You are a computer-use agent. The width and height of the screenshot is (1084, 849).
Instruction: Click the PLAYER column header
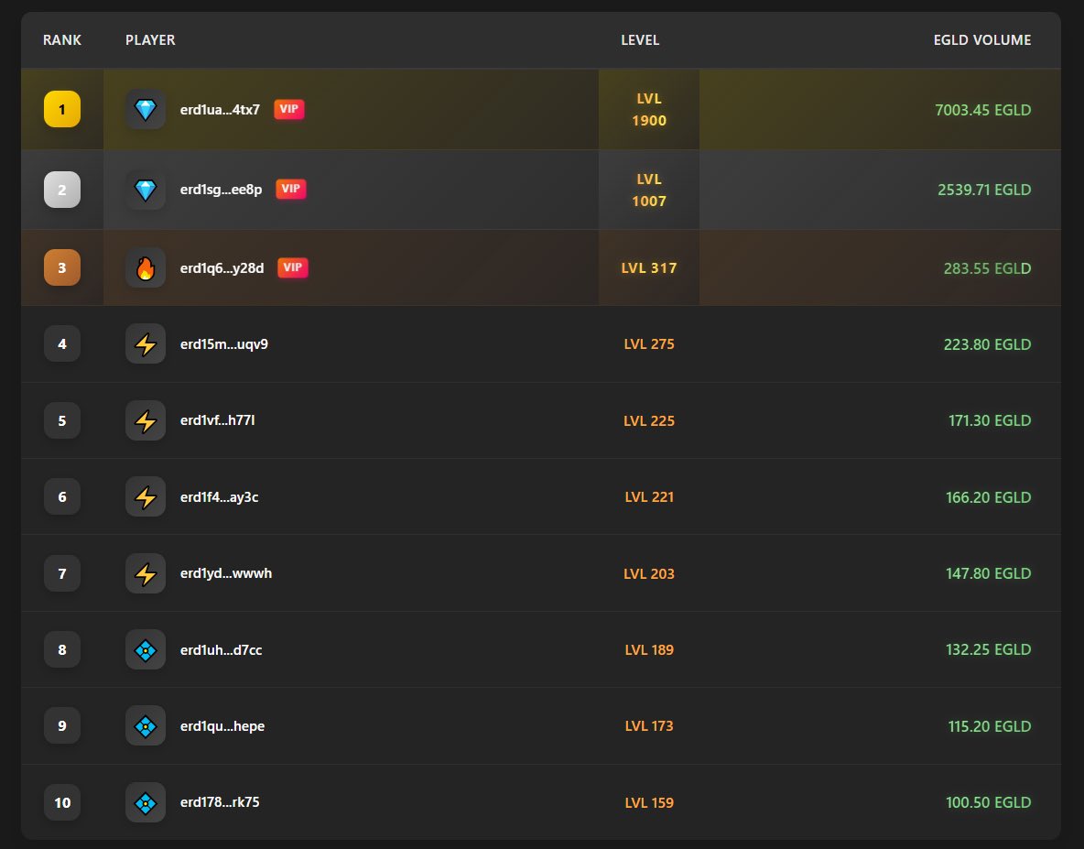tap(150, 40)
